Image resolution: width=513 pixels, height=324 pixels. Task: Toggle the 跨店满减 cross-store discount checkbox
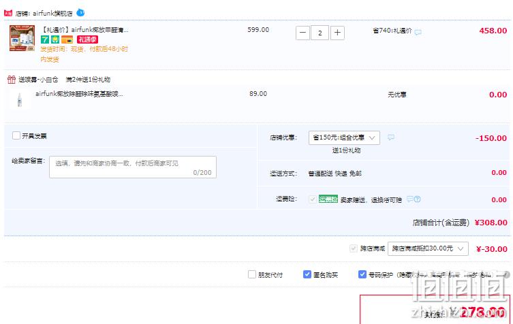point(354,248)
